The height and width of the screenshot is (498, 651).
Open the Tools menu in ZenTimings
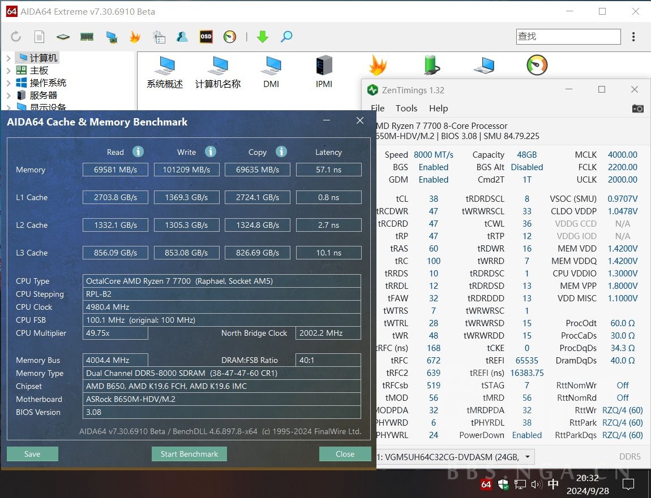[406, 109]
